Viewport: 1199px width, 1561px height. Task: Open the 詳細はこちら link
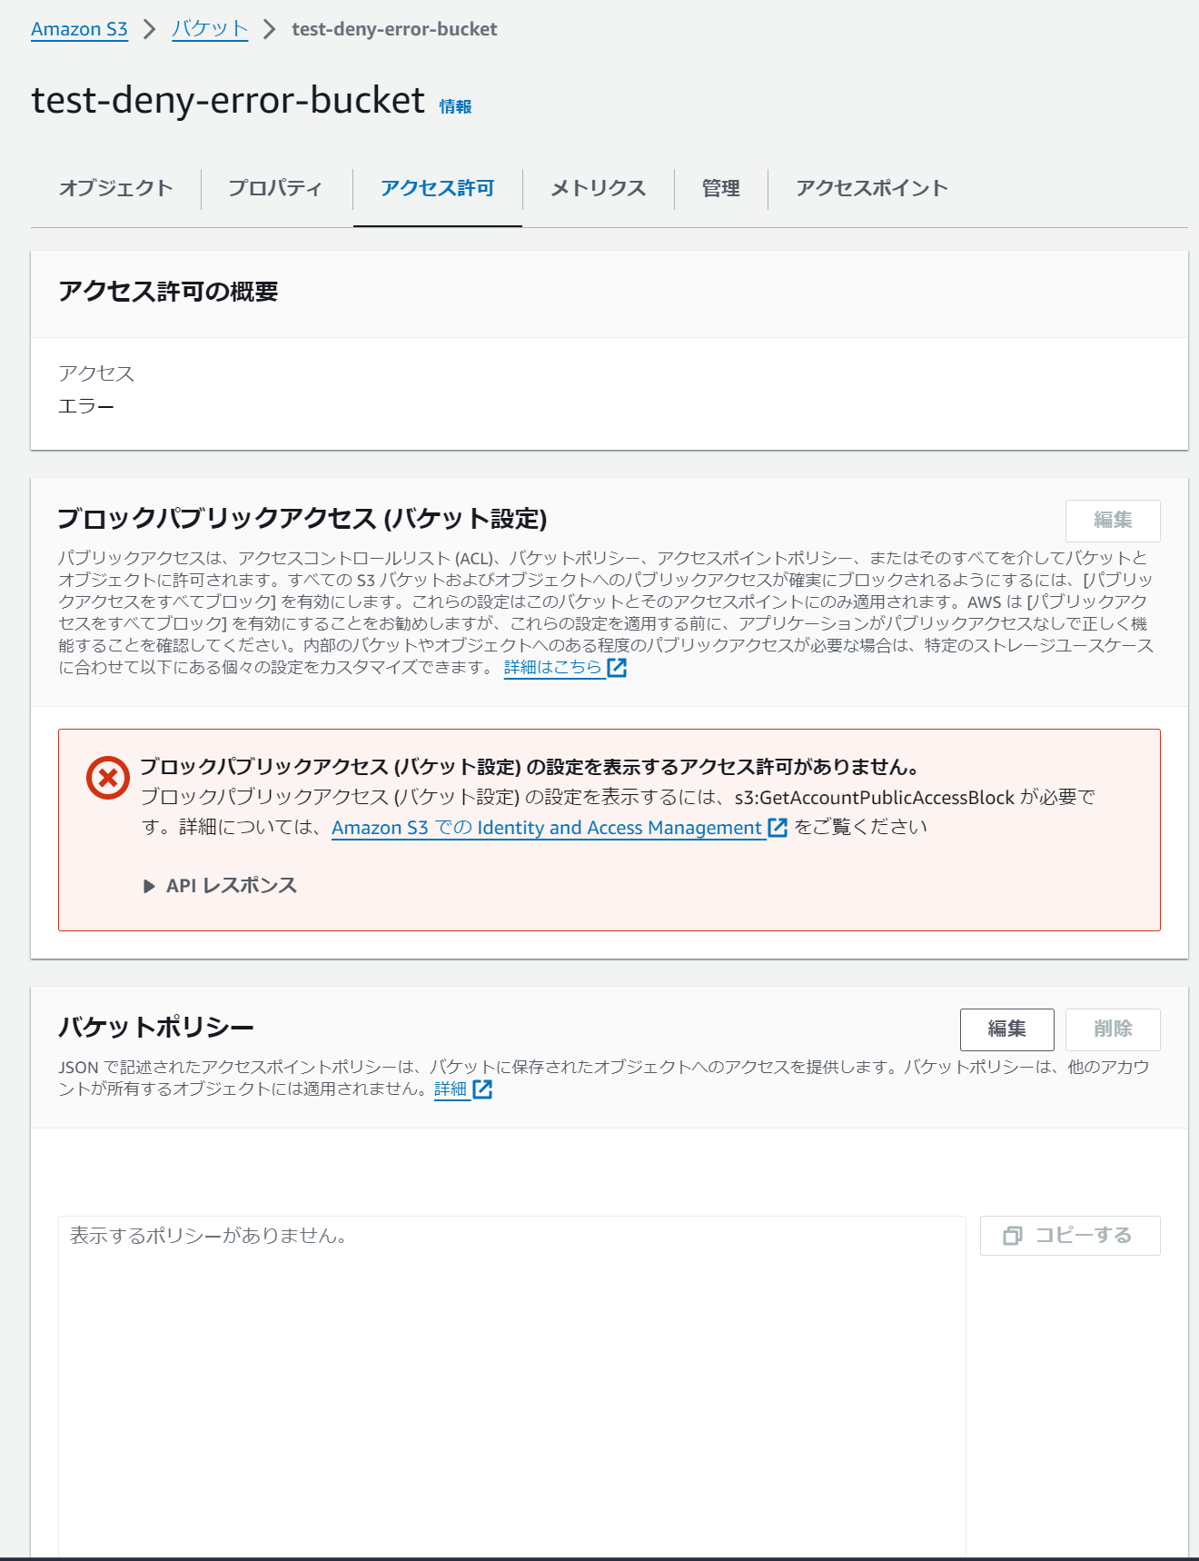tap(553, 667)
